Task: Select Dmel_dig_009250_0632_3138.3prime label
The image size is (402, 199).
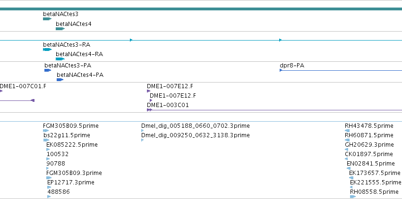Action: coord(196,135)
